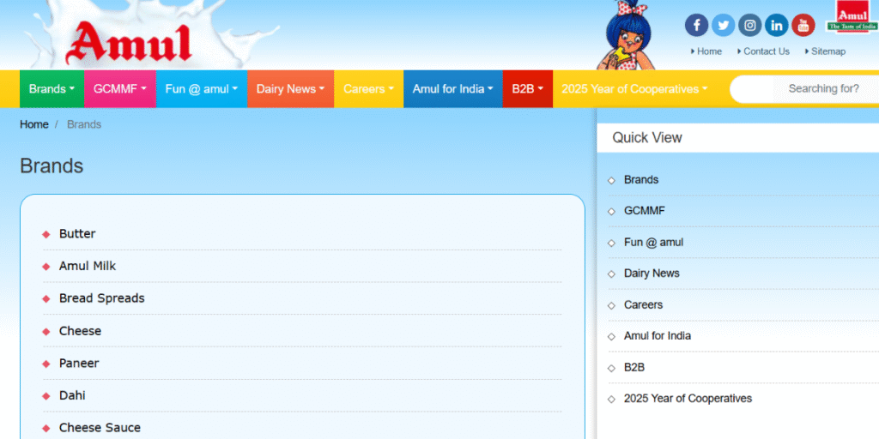Select 2025 Year of Cooperatives in Quick View
This screenshot has width=879, height=439.
[x=688, y=399]
